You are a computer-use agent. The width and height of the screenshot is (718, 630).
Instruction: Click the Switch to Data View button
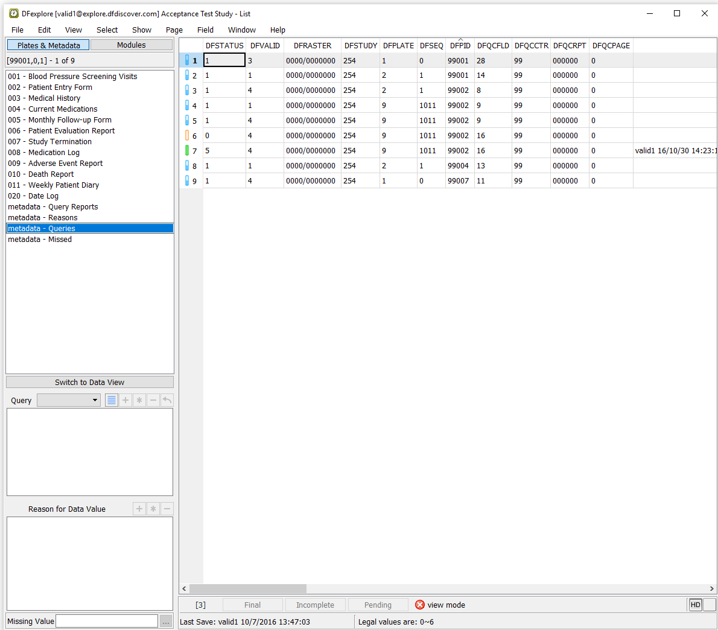[89, 382]
